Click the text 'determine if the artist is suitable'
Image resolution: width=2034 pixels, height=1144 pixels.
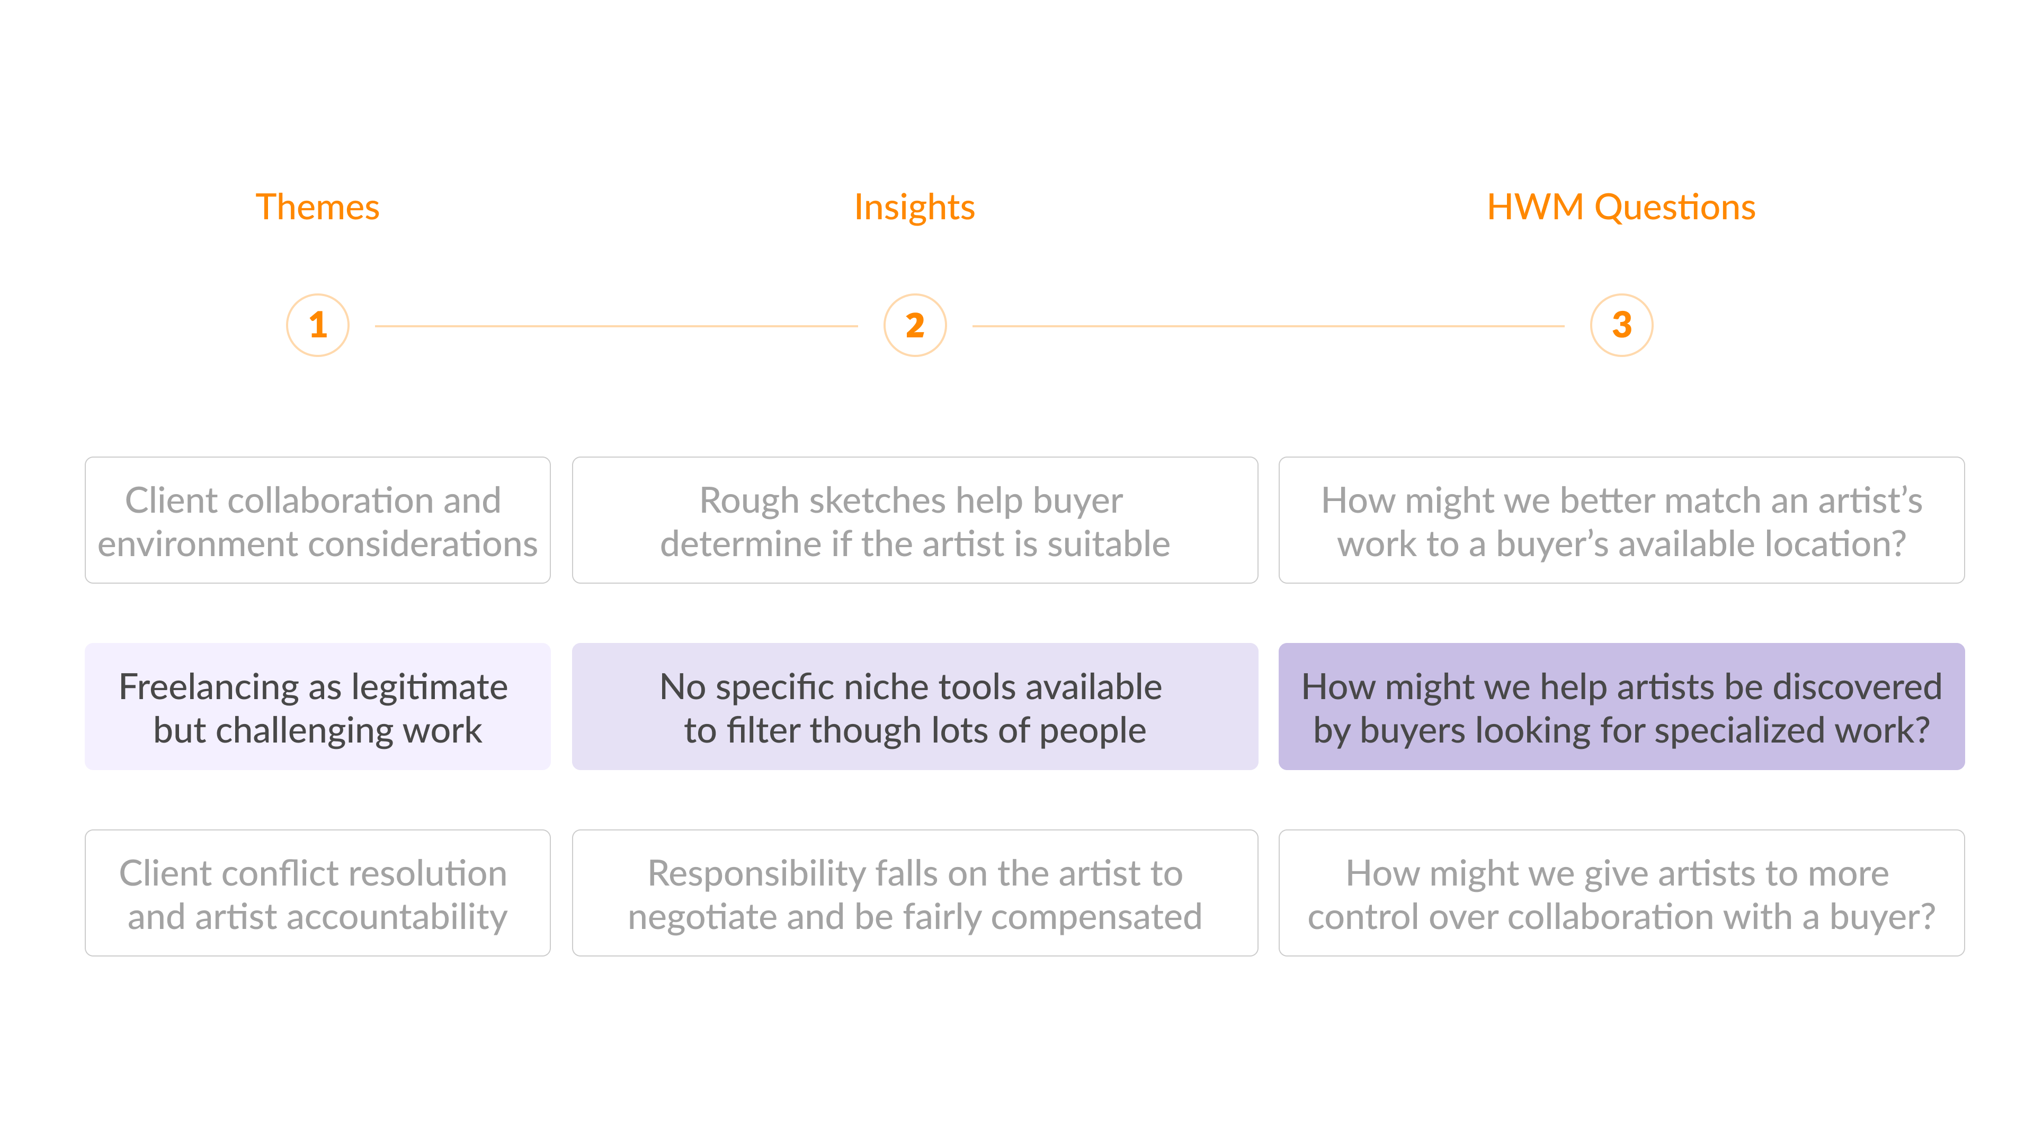(x=914, y=545)
